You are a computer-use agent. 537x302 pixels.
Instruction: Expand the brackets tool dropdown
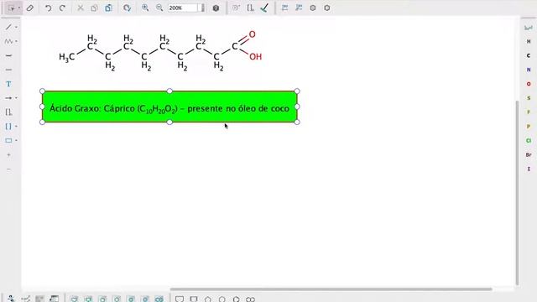[x=16, y=127]
